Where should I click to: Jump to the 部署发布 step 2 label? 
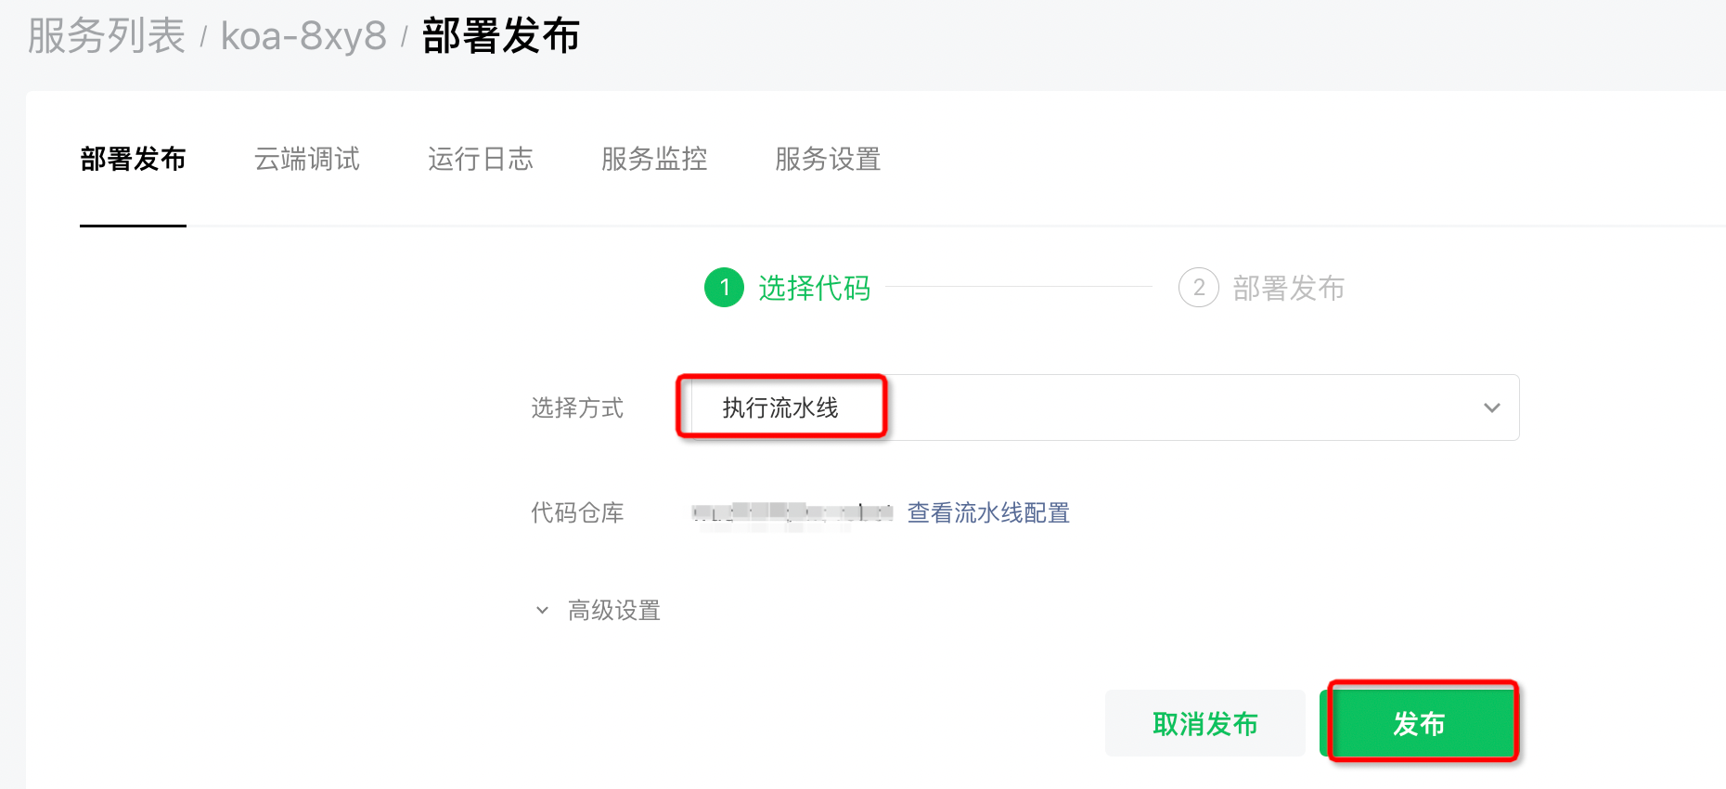click(1289, 288)
